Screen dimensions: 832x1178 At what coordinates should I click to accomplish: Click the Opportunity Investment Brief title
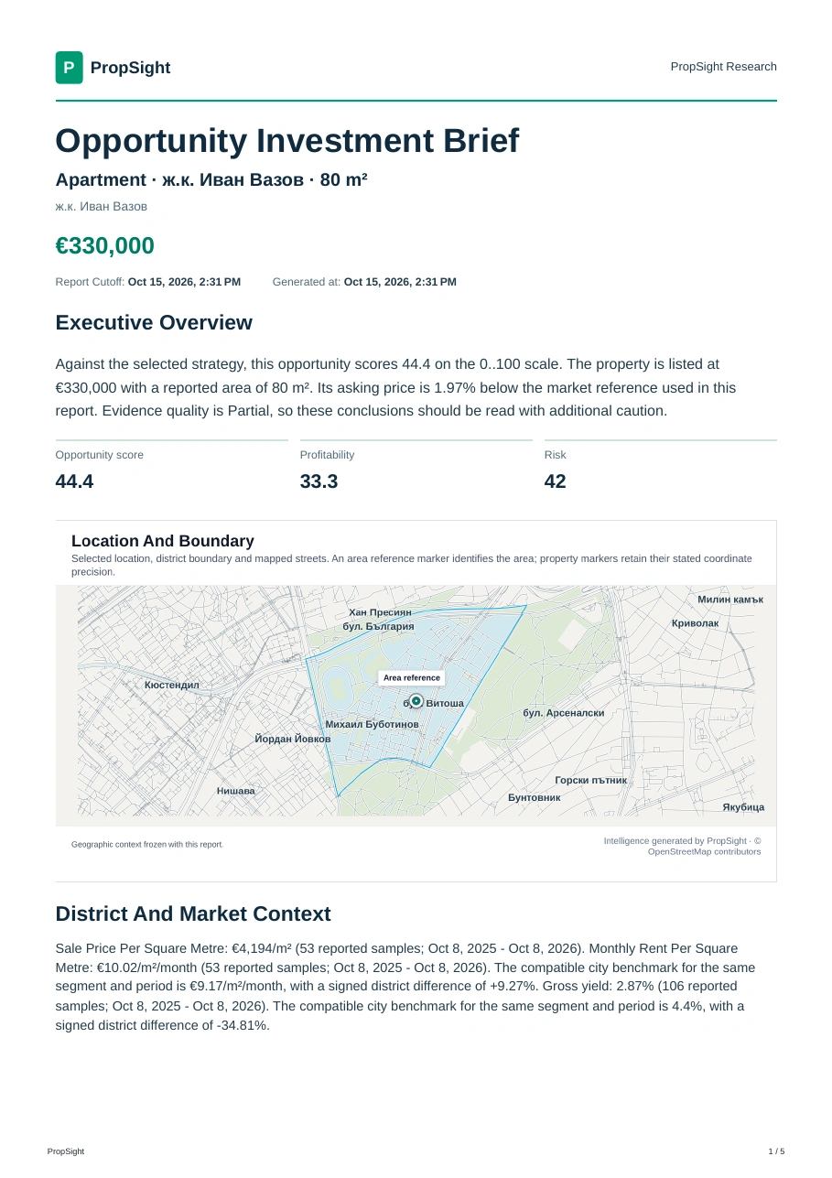pos(286,141)
